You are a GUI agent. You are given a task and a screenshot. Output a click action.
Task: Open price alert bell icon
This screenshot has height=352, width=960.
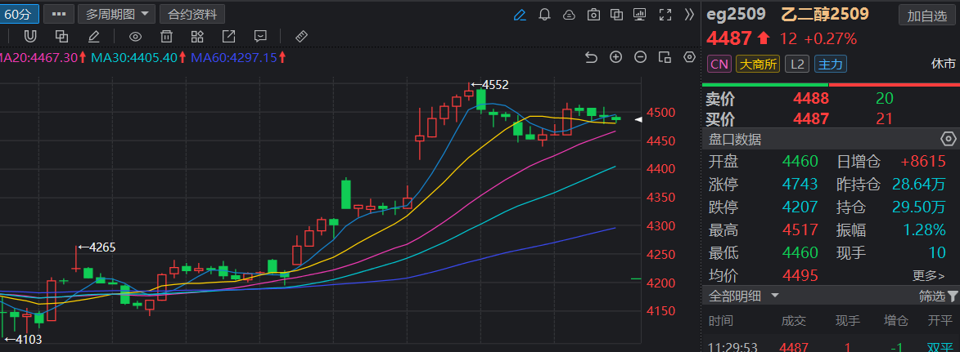(x=544, y=14)
